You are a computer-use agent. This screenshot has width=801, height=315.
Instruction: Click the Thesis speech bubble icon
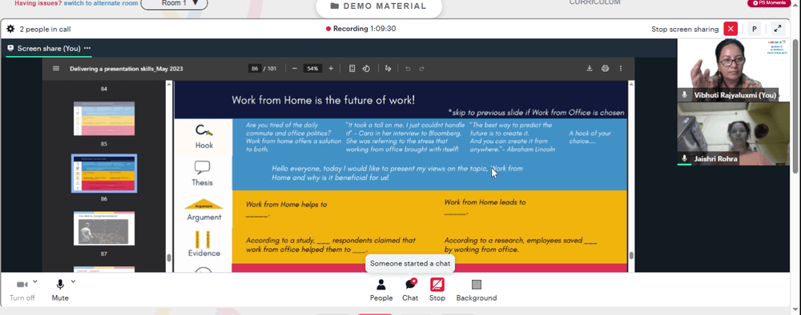tap(203, 168)
